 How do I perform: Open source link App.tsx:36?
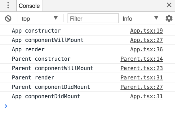coord(146,49)
